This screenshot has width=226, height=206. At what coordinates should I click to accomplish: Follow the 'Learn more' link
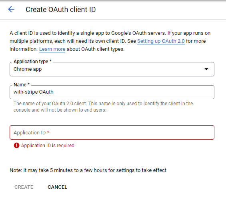click(x=52, y=49)
